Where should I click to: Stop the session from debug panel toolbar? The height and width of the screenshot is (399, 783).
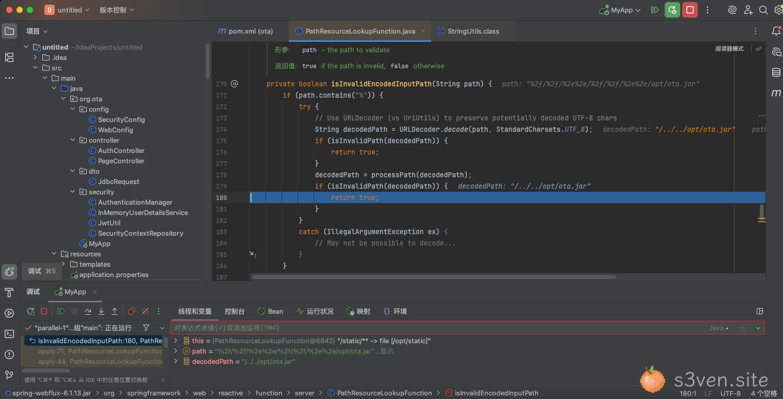point(44,311)
